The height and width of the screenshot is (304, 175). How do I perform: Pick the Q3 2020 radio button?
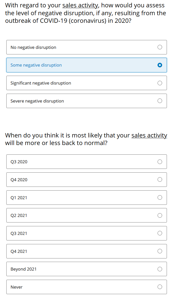pos(160,162)
